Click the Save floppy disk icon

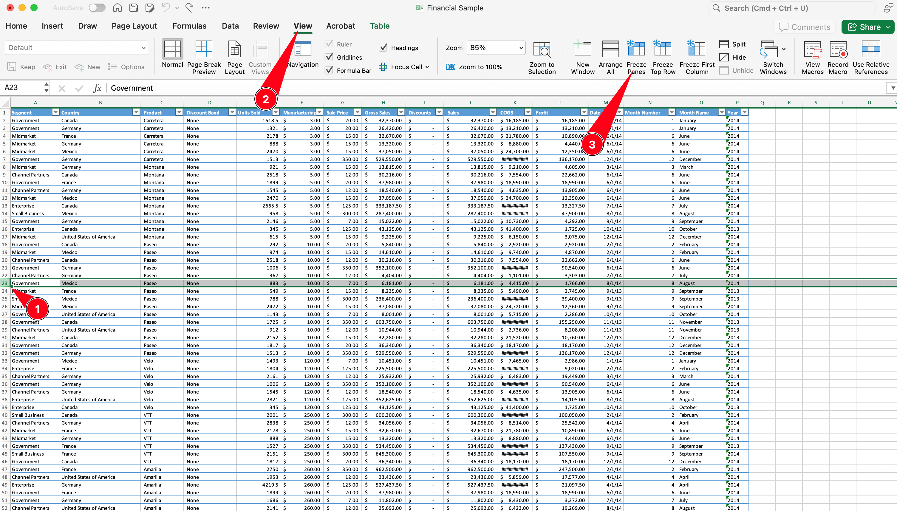(x=133, y=8)
